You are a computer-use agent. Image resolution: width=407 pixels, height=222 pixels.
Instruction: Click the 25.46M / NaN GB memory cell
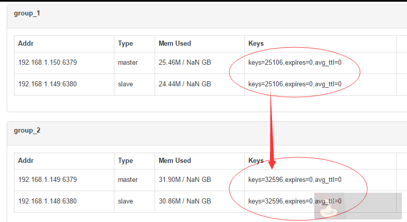click(x=184, y=63)
